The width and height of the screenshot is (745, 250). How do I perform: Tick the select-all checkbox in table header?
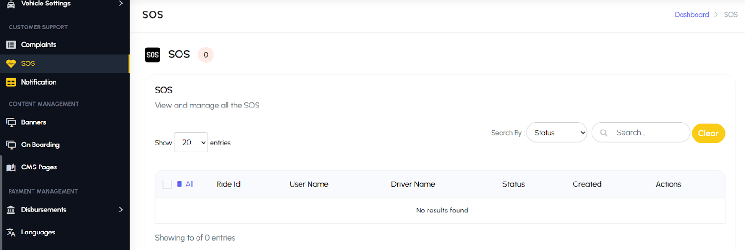tap(167, 184)
